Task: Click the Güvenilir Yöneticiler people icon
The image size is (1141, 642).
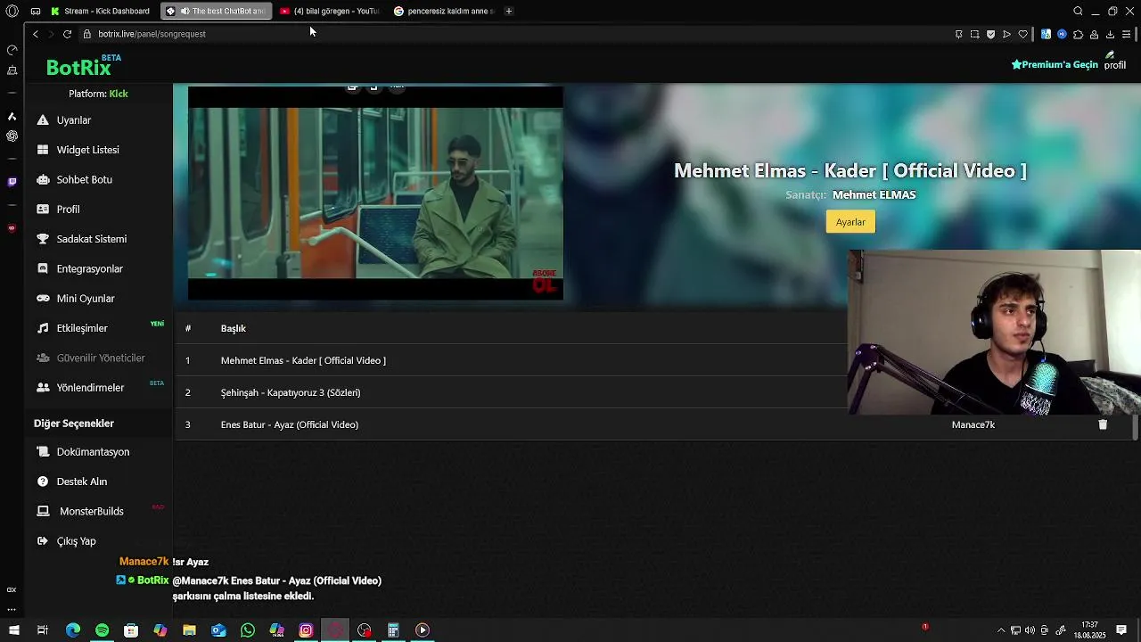Action: pyautogui.click(x=42, y=358)
